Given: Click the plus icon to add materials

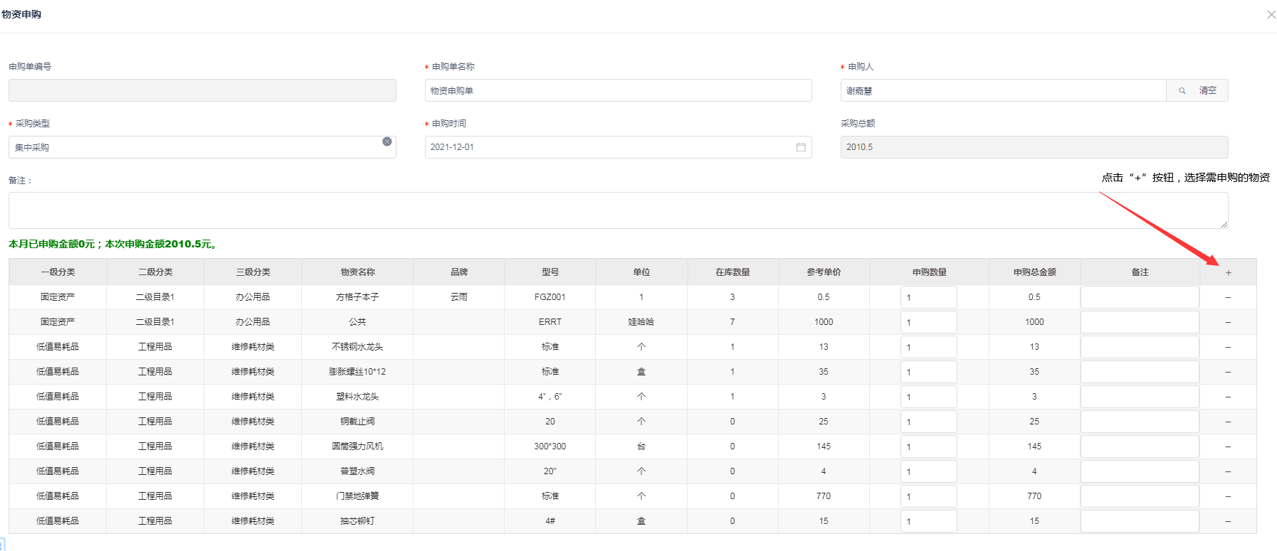Looking at the screenshot, I should pos(1228,272).
